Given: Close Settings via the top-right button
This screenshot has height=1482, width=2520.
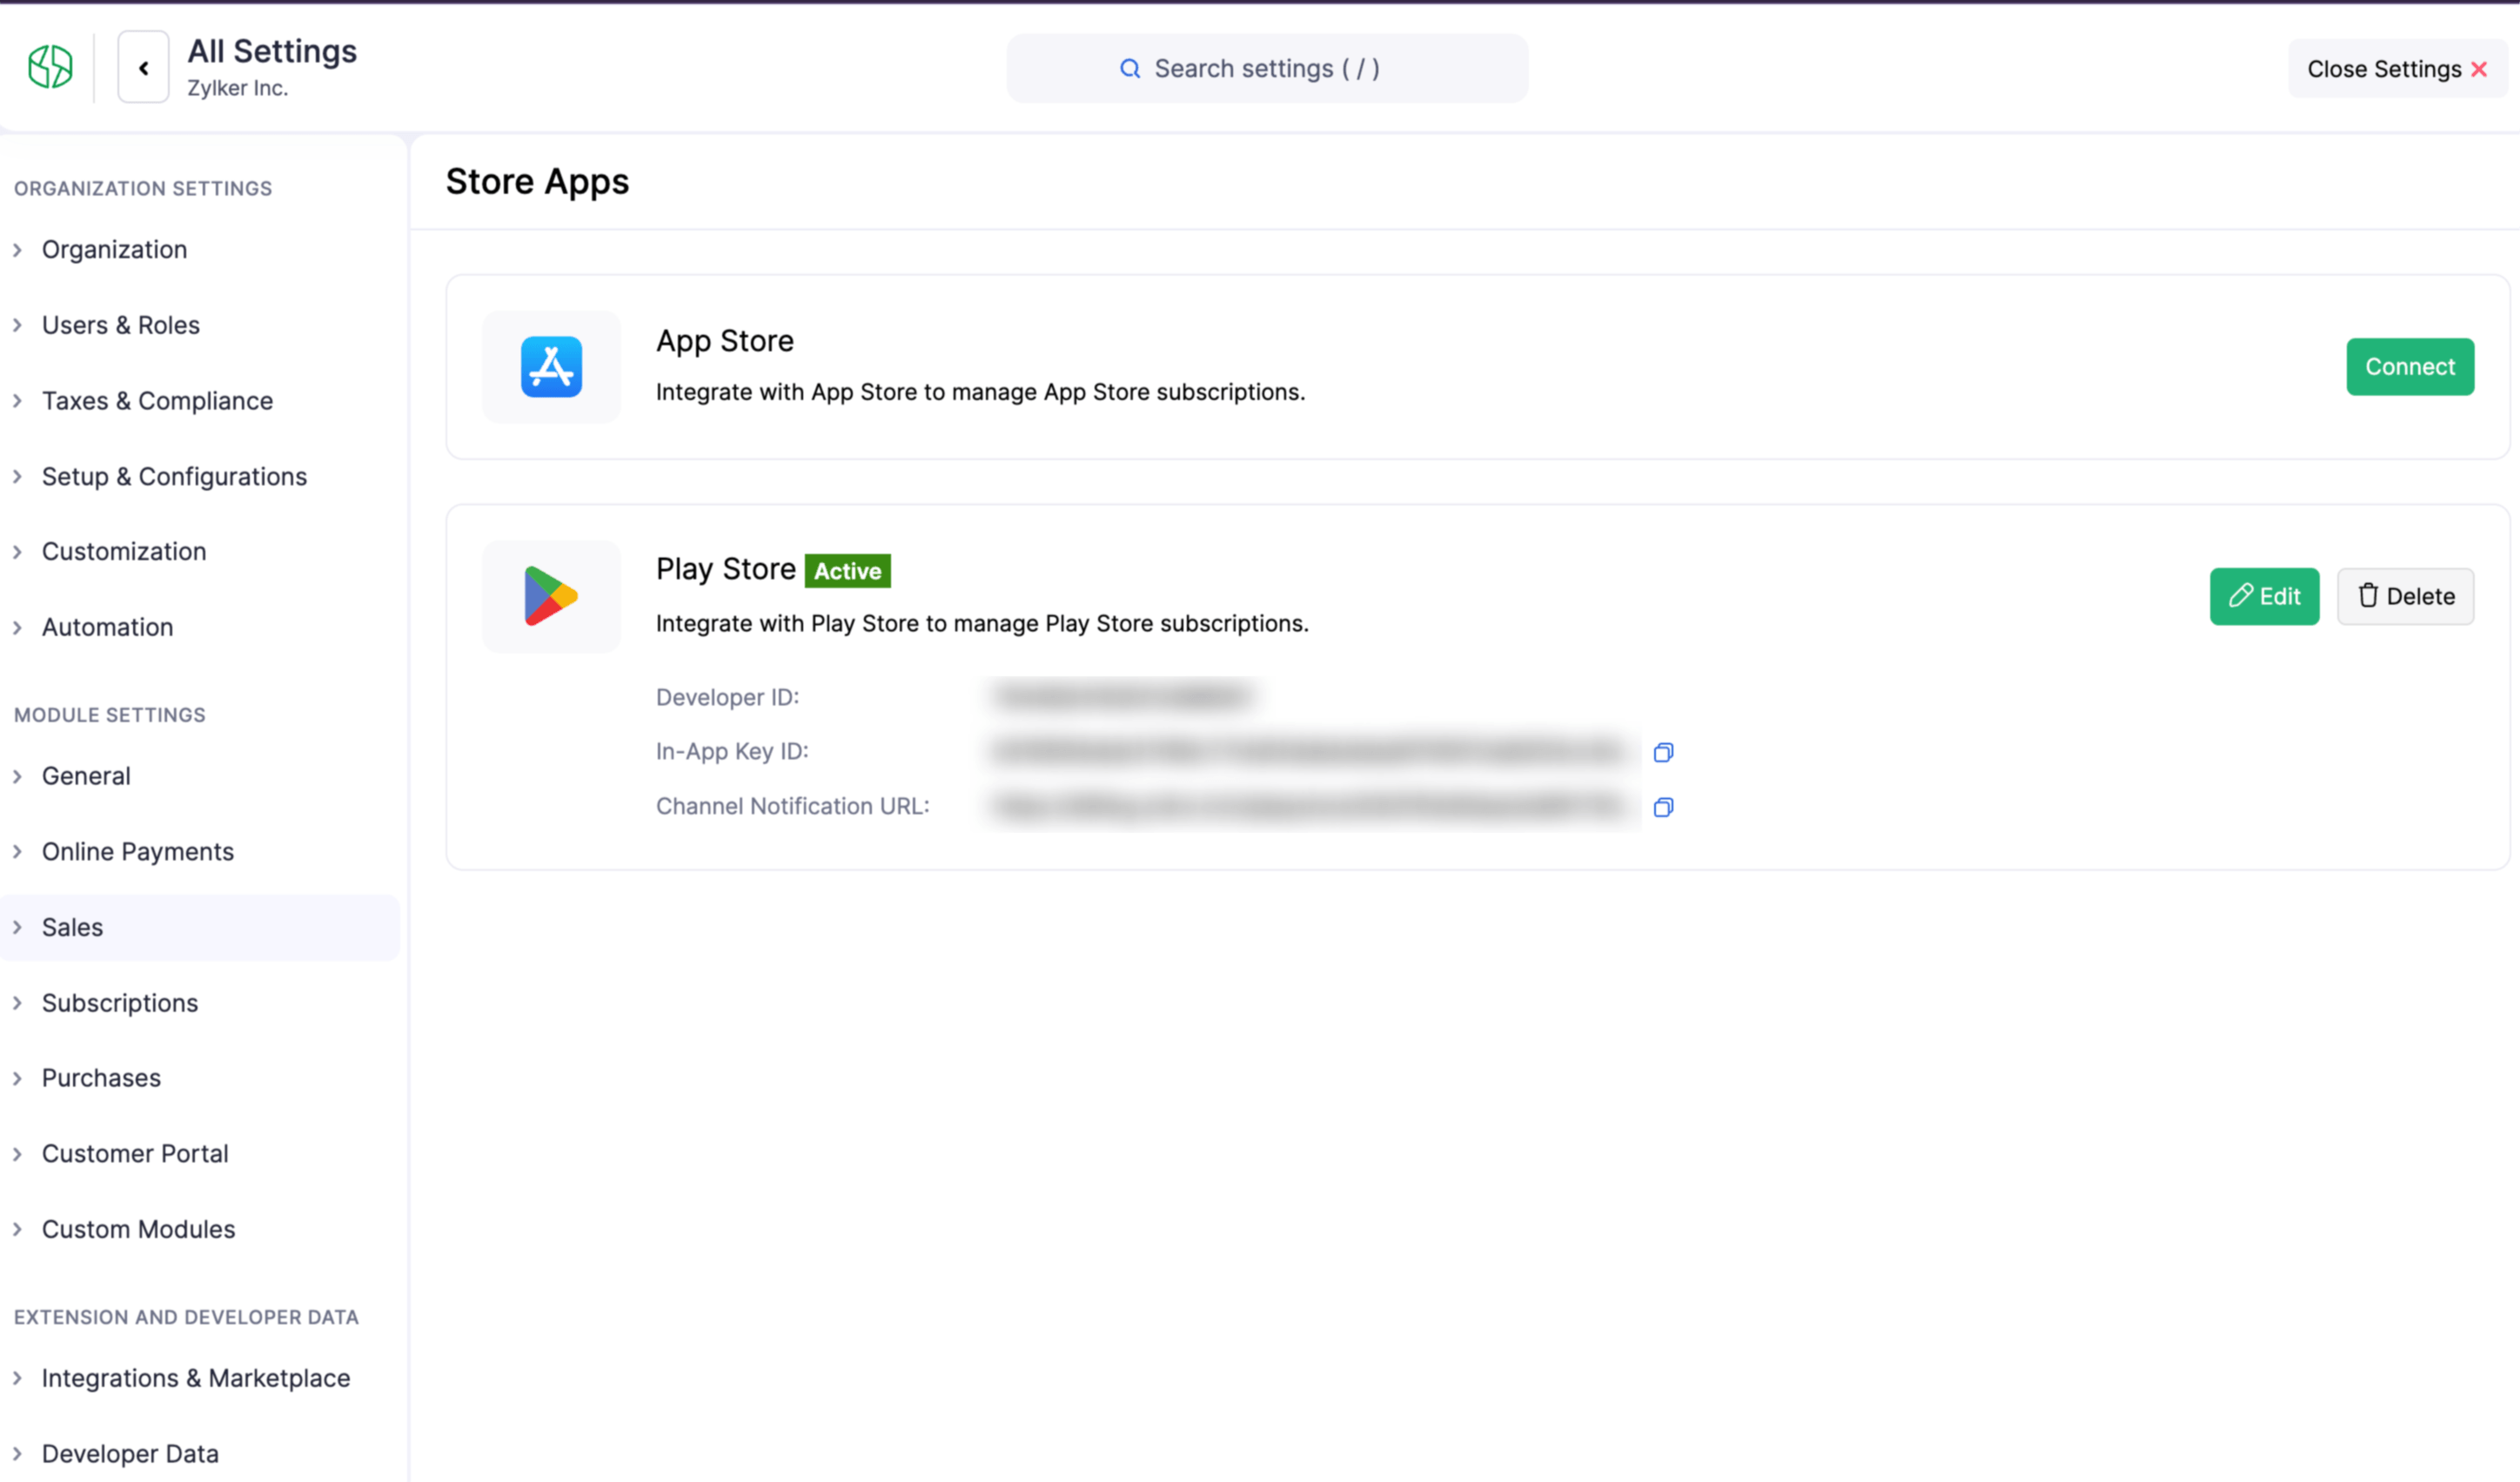Looking at the screenshot, I should tap(2397, 69).
